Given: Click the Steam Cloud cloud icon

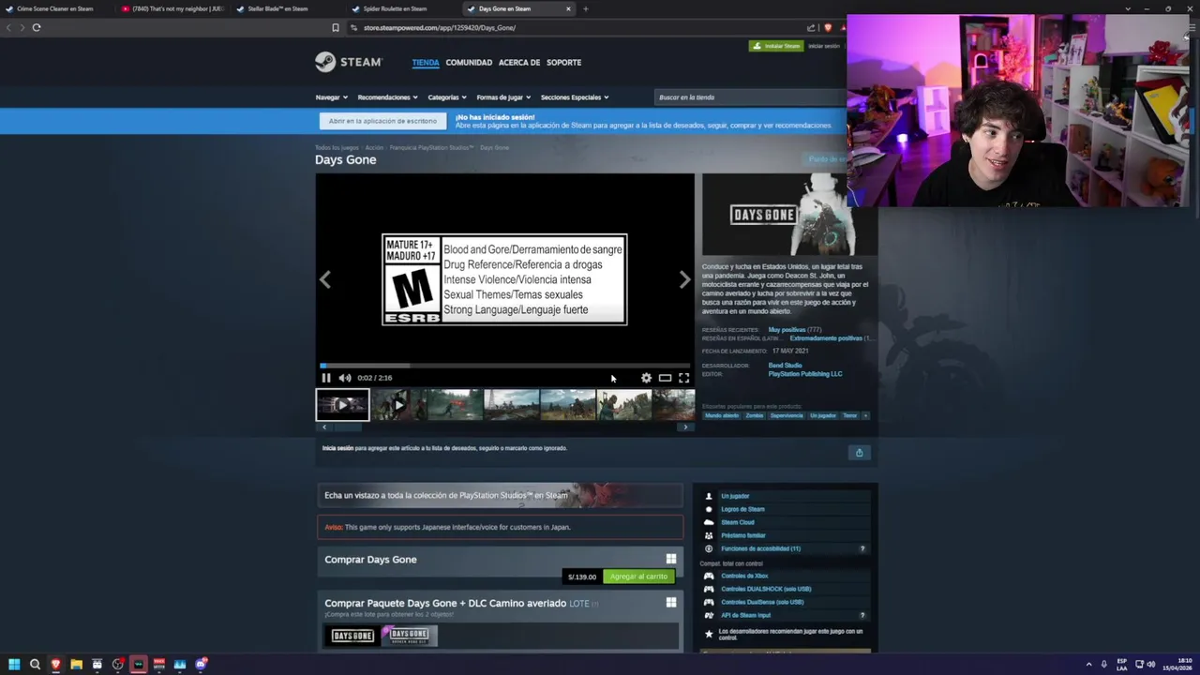Looking at the screenshot, I should click(709, 522).
